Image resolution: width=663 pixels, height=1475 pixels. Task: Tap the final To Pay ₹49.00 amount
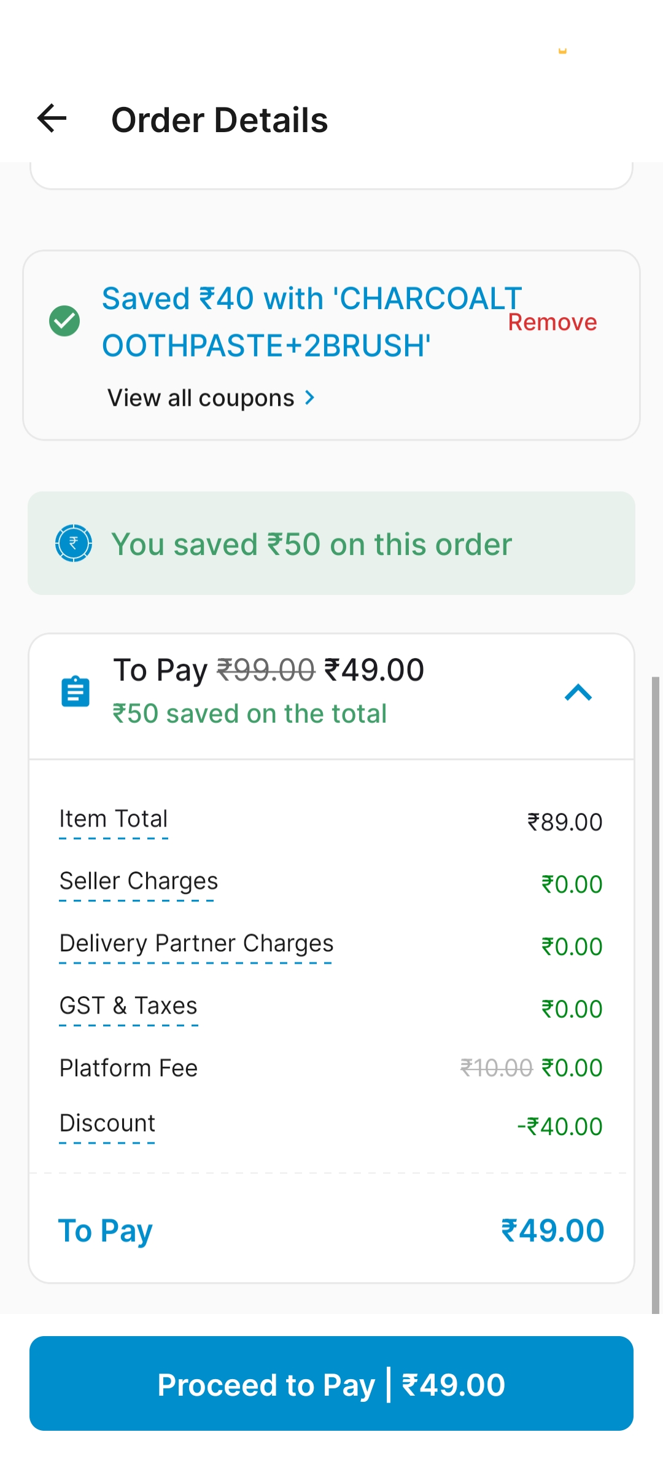click(x=552, y=1231)
